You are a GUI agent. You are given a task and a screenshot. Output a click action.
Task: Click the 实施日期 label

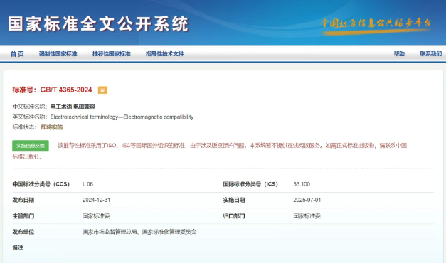click(x=234, y=200)
